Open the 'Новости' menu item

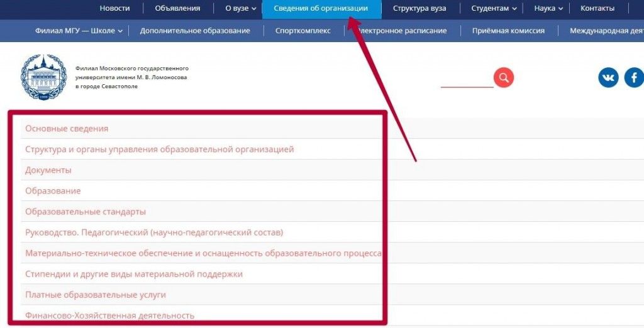(114, 9)
